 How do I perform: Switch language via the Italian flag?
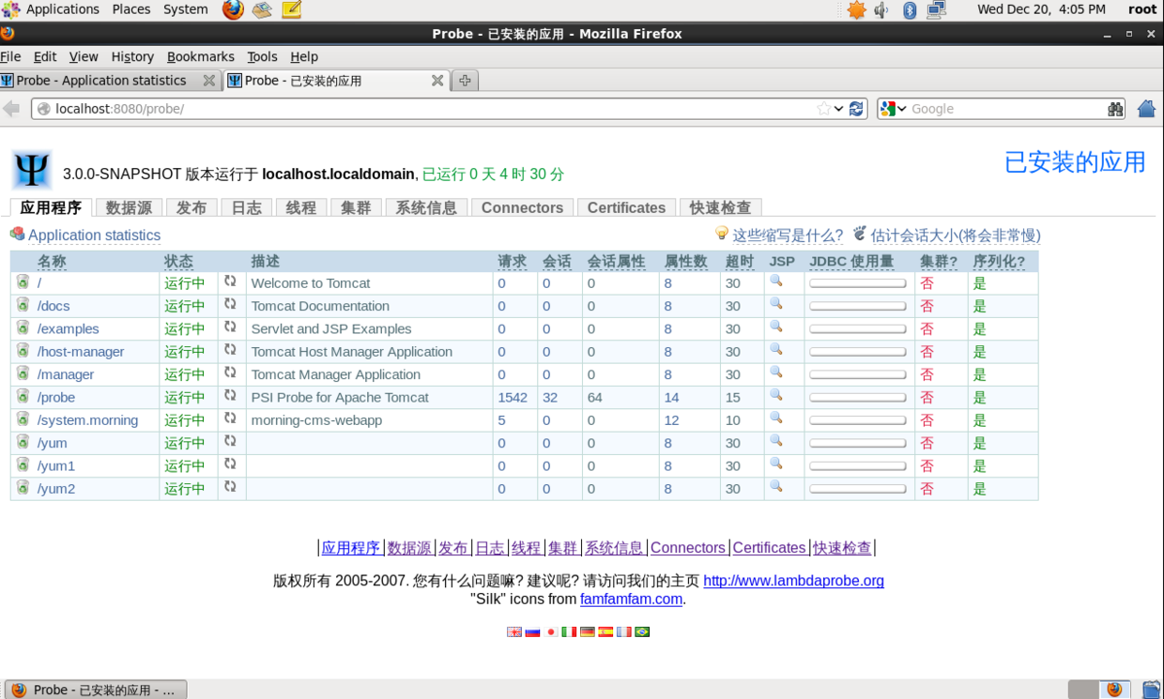point(569,631)
